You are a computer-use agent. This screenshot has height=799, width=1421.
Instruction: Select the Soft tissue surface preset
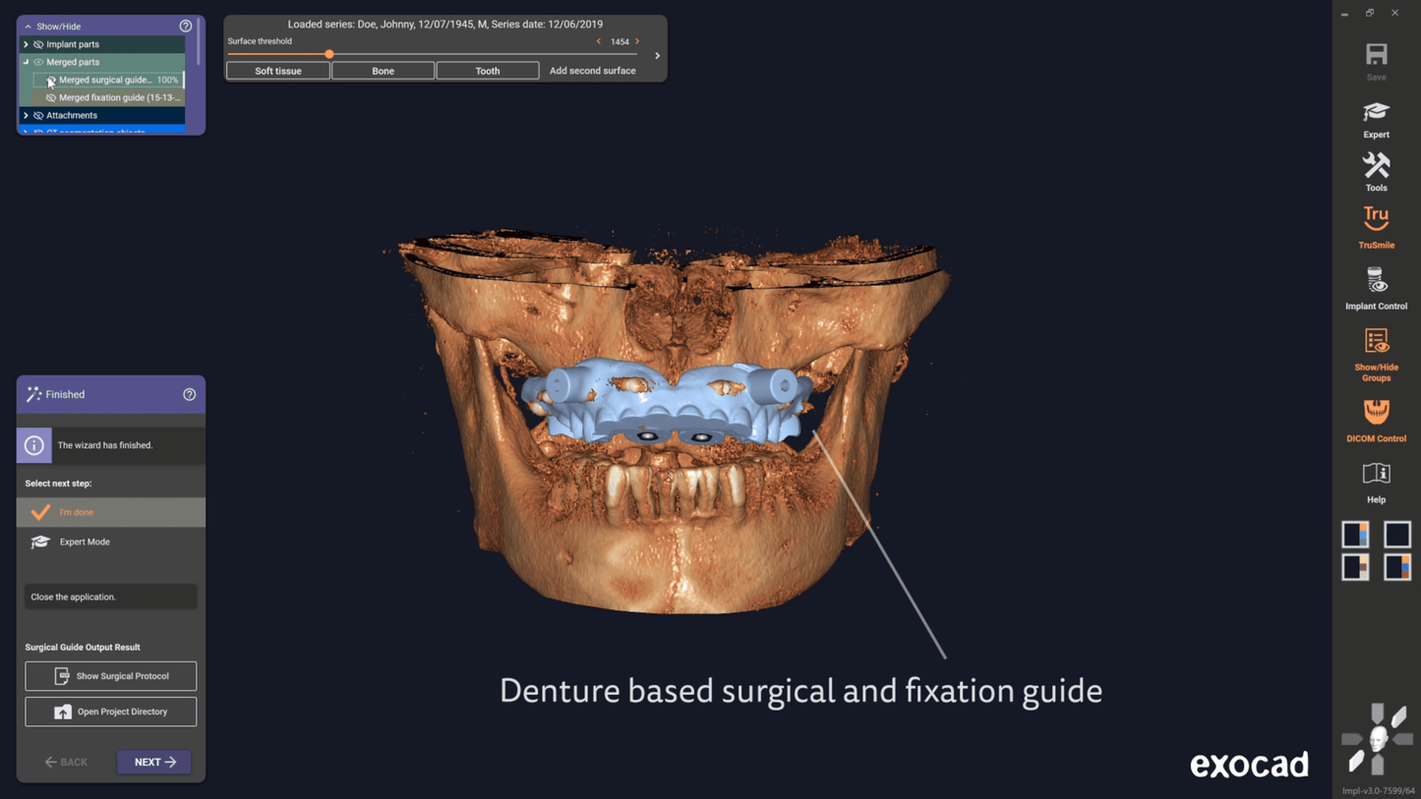[278, 71]
